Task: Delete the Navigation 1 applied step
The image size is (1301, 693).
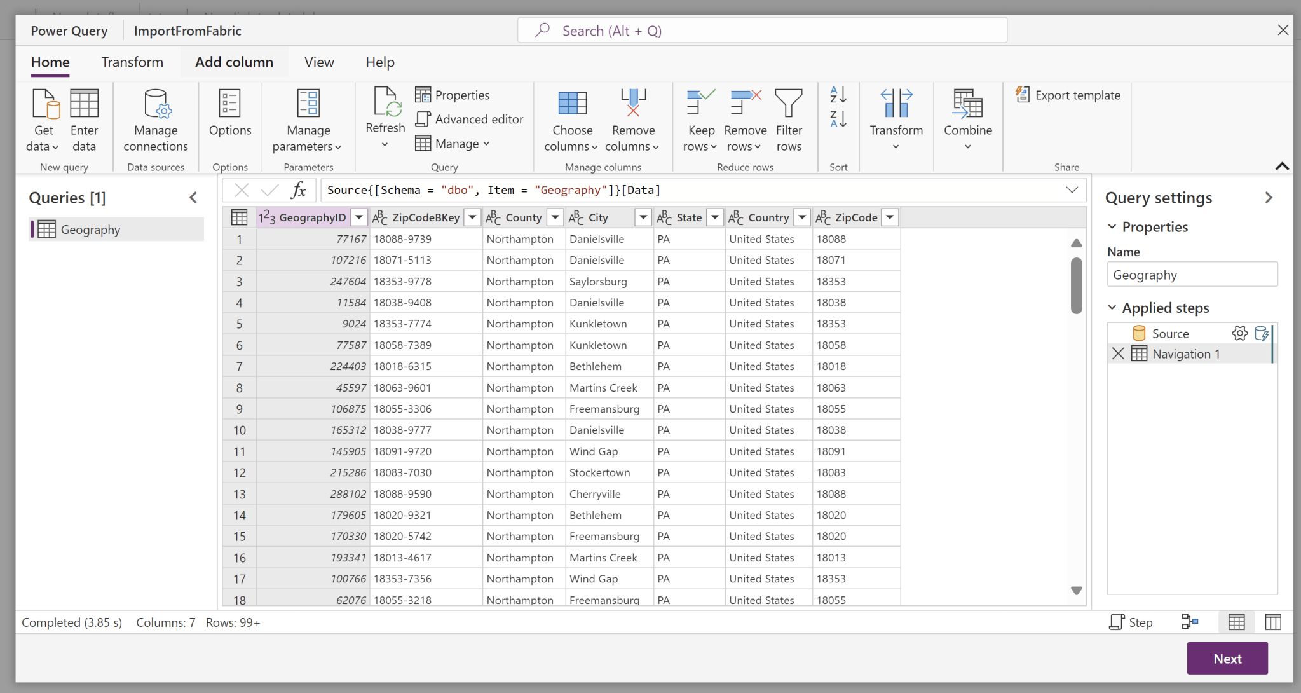Action: pos(1118,353)
